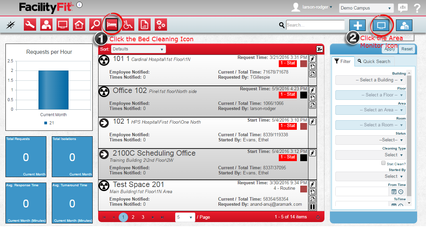
Task: Edit the Office 102 request with pencil icon
Action: click(313, 90)
